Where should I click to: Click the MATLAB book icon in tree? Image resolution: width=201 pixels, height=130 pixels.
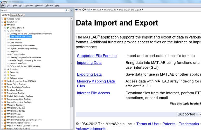5,25
